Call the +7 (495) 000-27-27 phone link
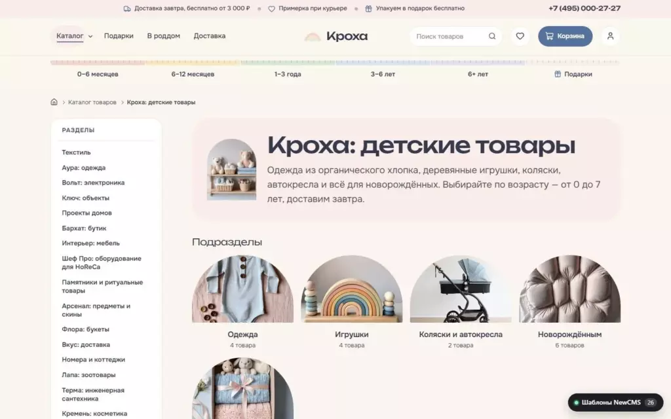This screenshot has height=419, width=671. [585, 8]
